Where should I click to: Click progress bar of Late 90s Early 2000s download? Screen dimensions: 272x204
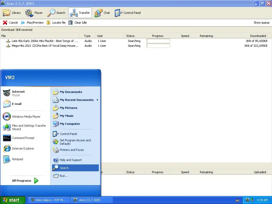pos(158,41)
